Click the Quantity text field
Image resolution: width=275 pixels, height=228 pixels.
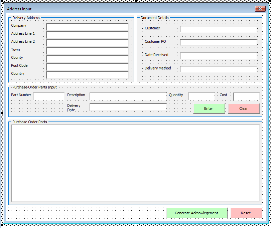pyautogui.click(x=201, y=96)
